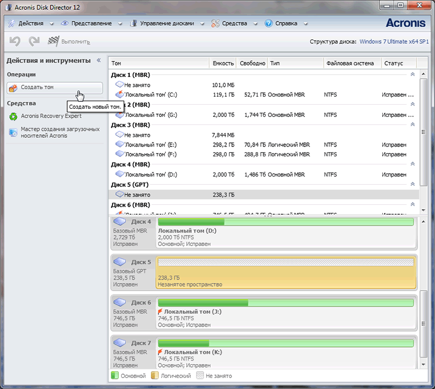This screenshot has height=389, width=435.
Task: Collapse the Диск 3 (MBR) group
Action: click(412, 124)
